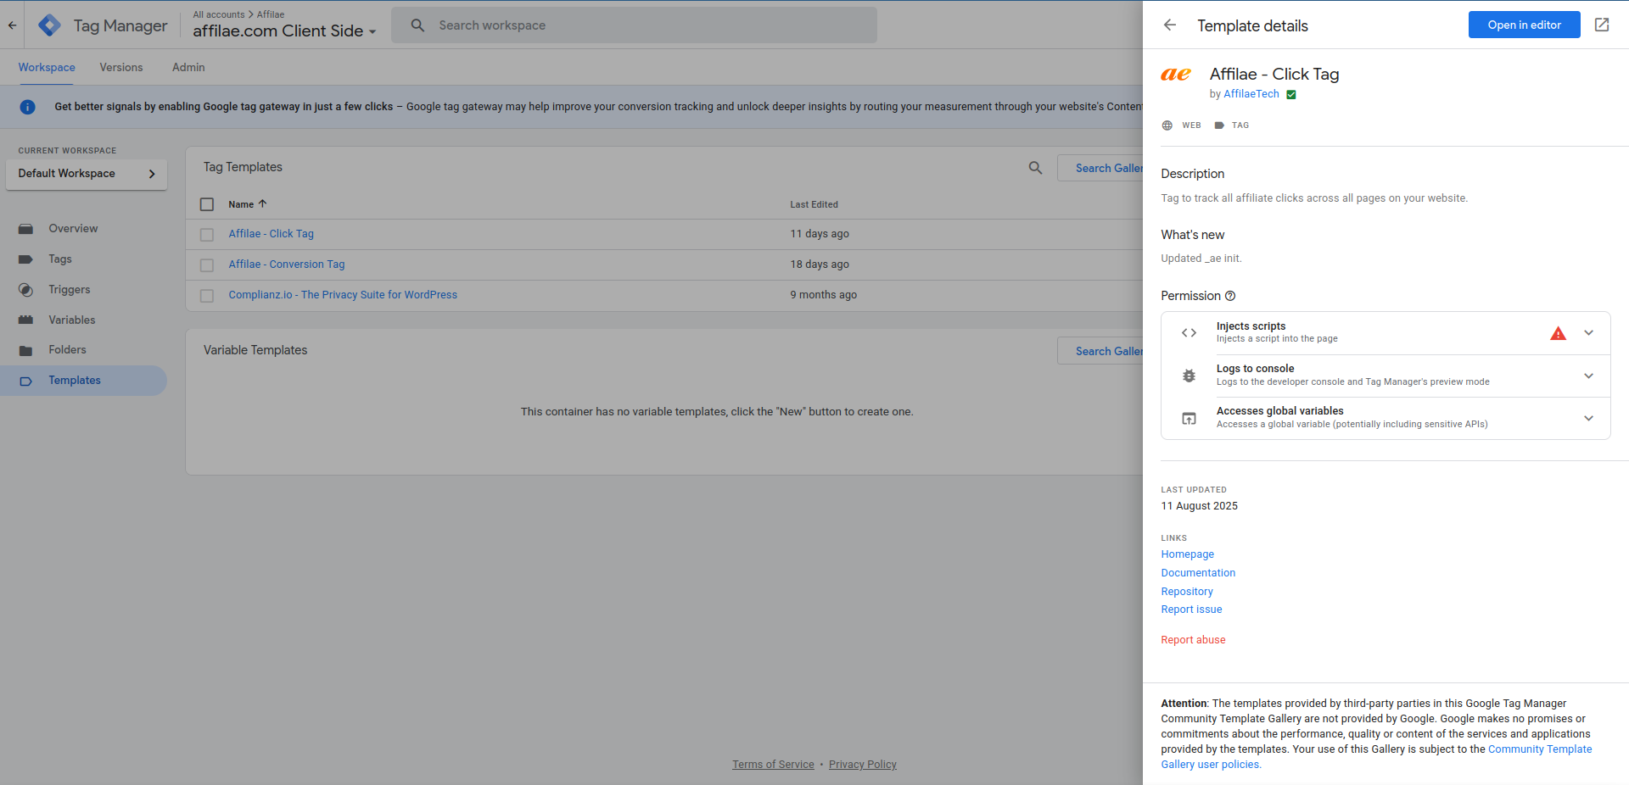Expand the Logs to console permission chevron
Image resolution: width=1629 pixels, height=785 pixels.
coord(1588,376)
